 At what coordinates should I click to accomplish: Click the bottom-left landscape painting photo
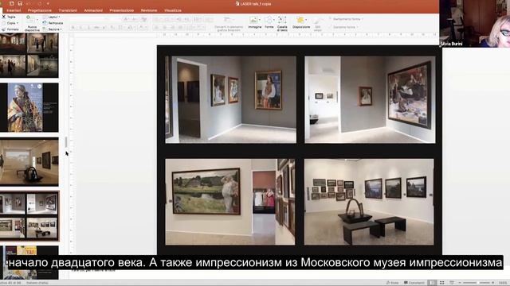(230, 202)
